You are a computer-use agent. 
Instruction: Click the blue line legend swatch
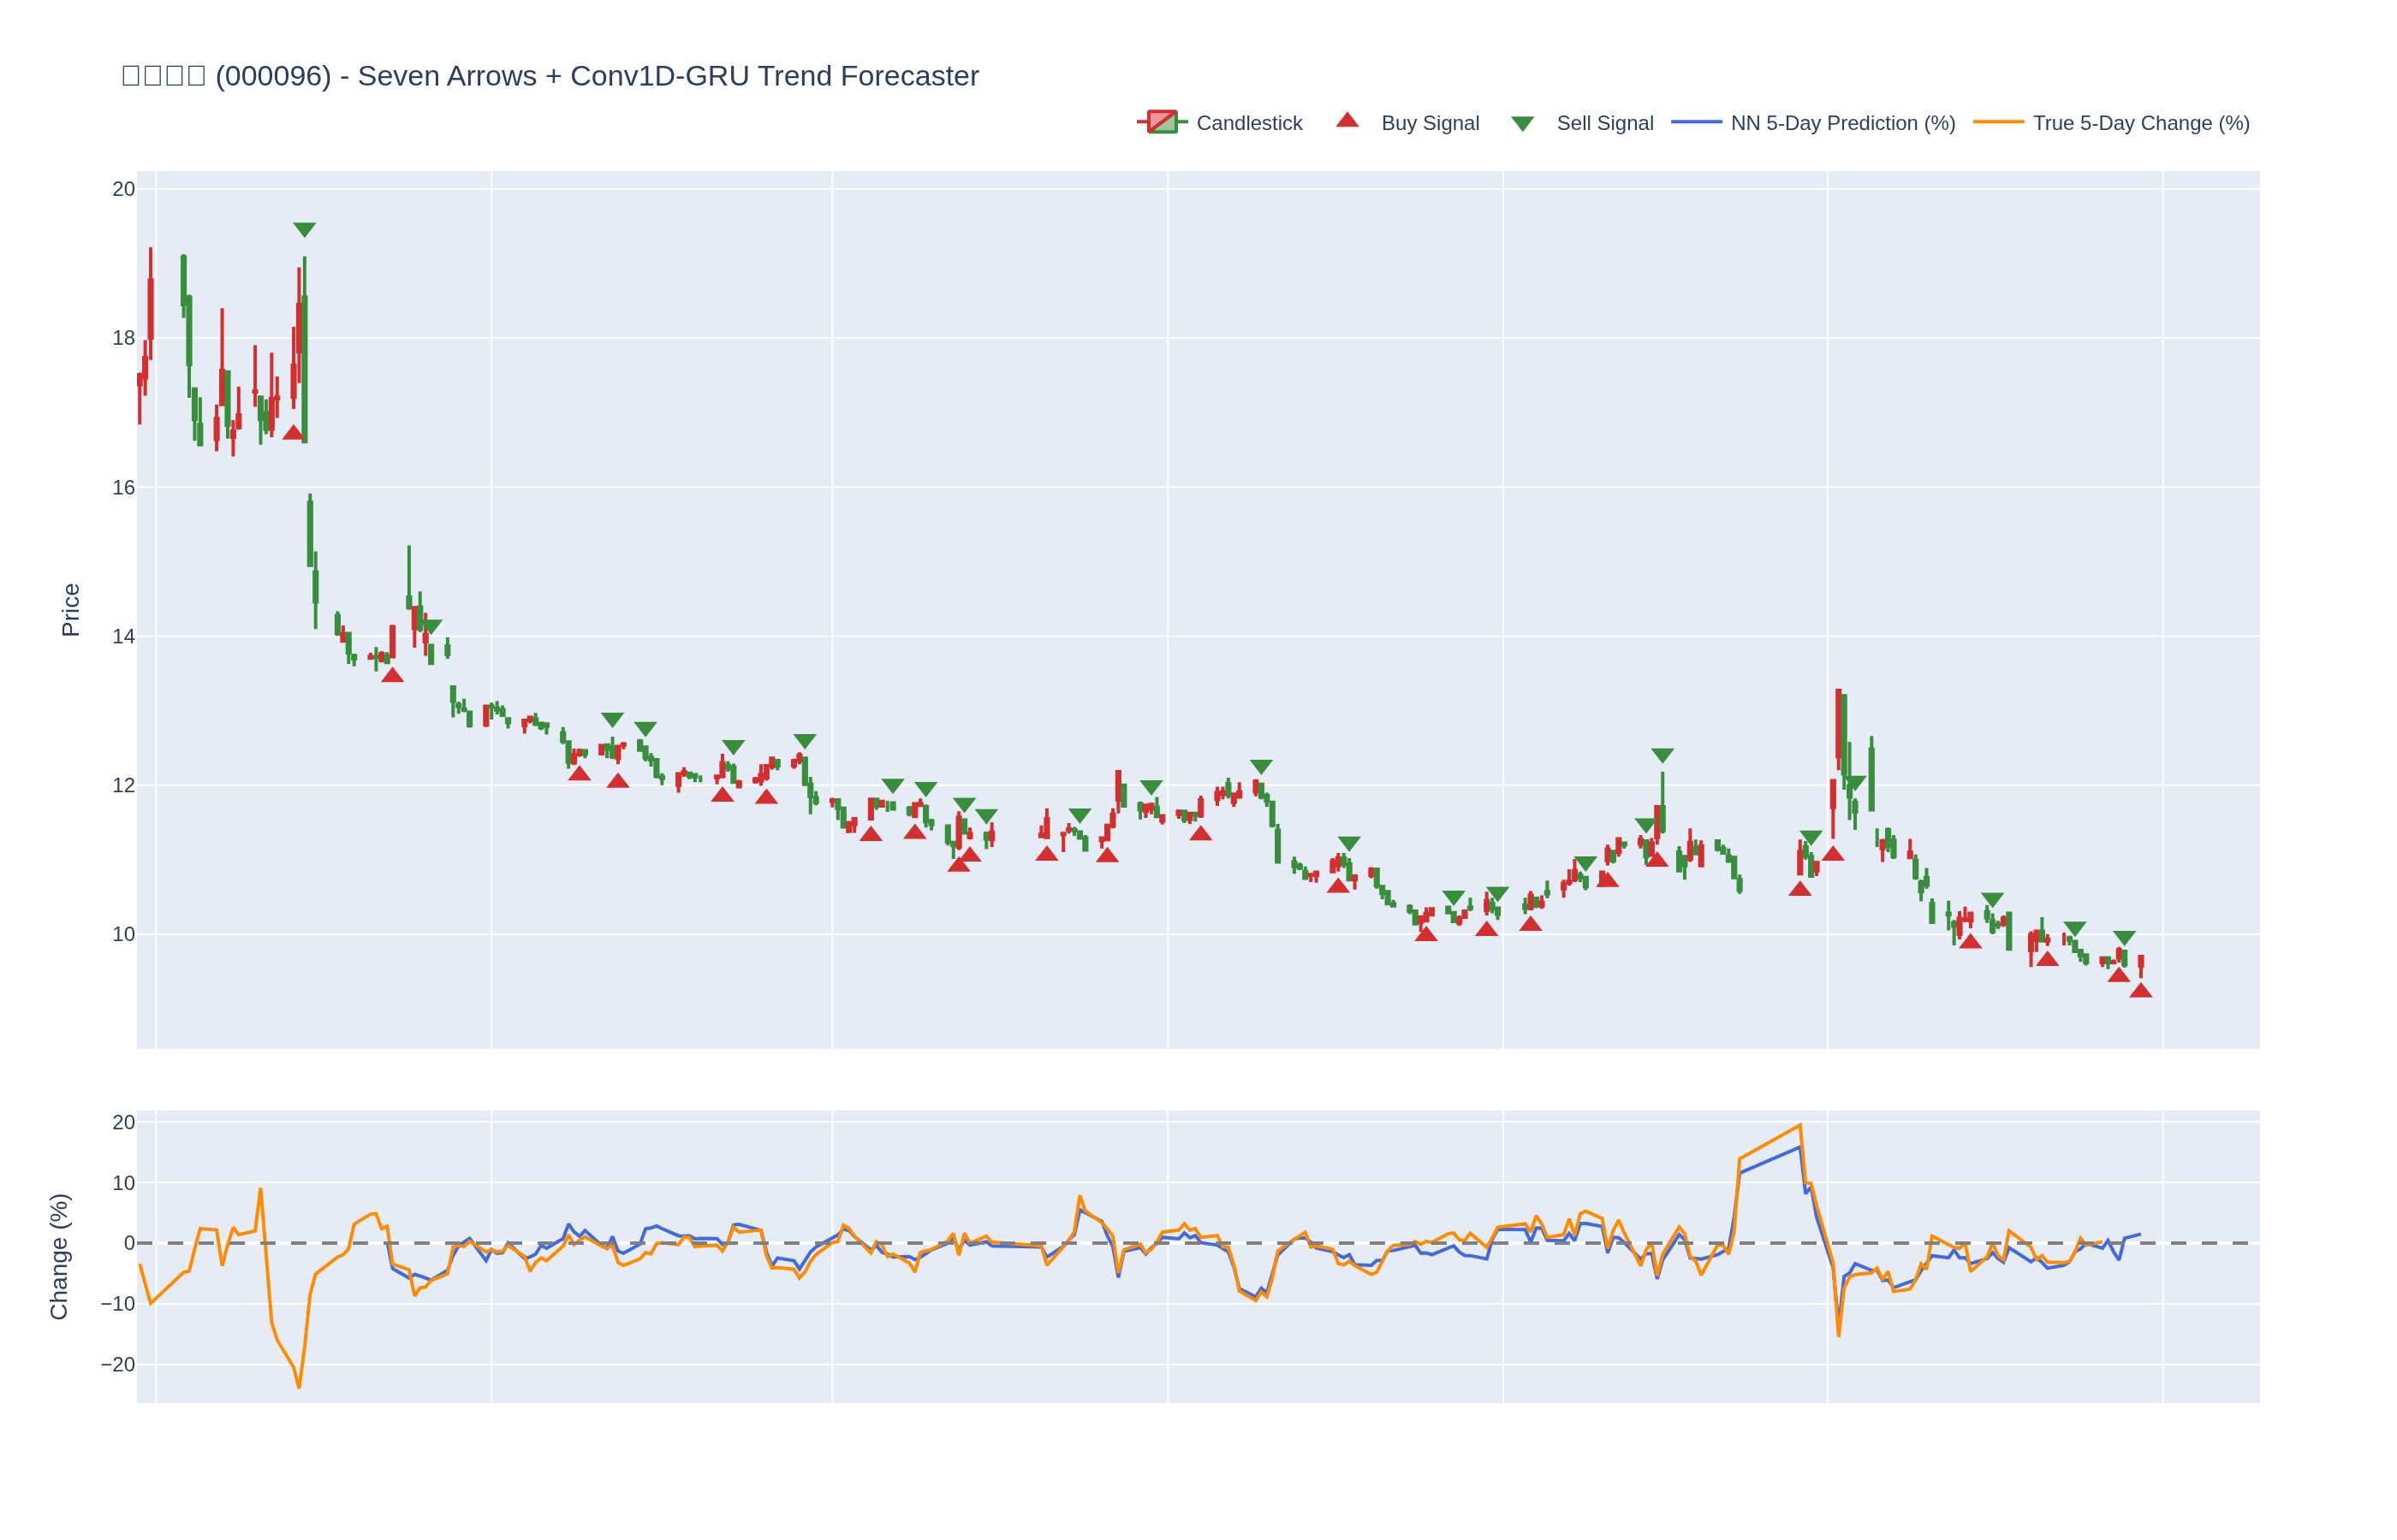click(x=1696, y=122)
